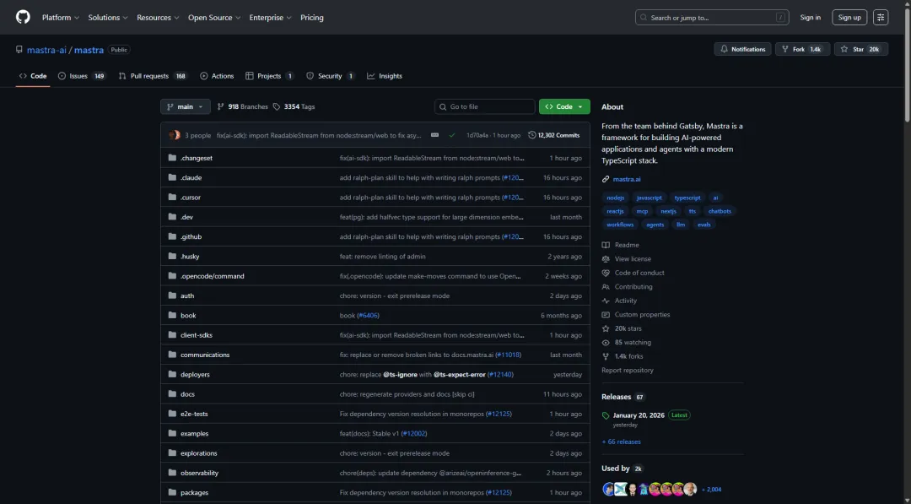Image resolution: width=911 pixels, height=504 pixels.
Task: Click the Activity pulse icon
Action: [x=606, y=301]
